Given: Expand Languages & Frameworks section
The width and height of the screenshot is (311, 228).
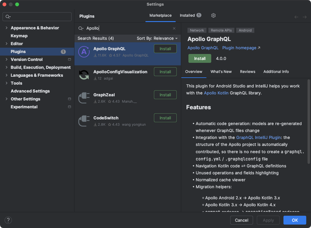Looking at the screenshot, I should pyautogui.click(x=7, y=75).
